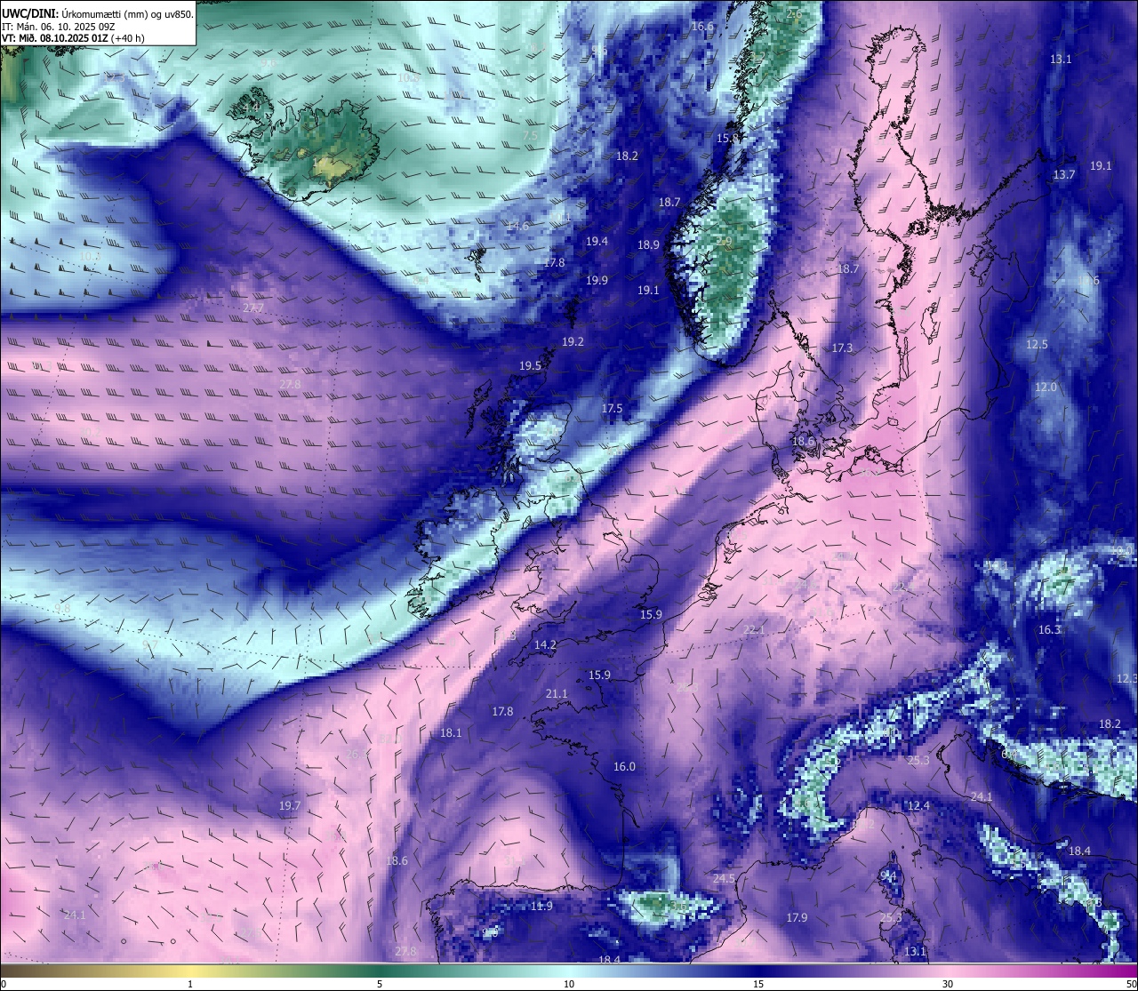Click the 'UWC/DINI' title line
The width and height of the screenshot is (1138, 991).
tap(98, 13)
